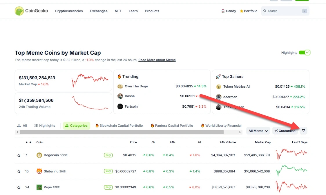The width and height of the screenshot is (326, 195).
Task: Star Dogecoin as a favorite
Action: tap(19, 155)
